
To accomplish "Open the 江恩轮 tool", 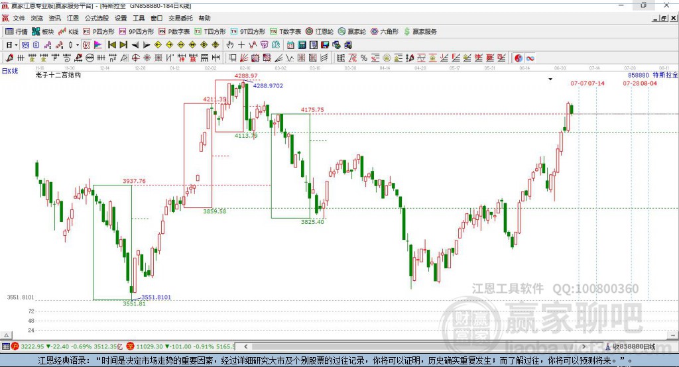I will (320, 32).
